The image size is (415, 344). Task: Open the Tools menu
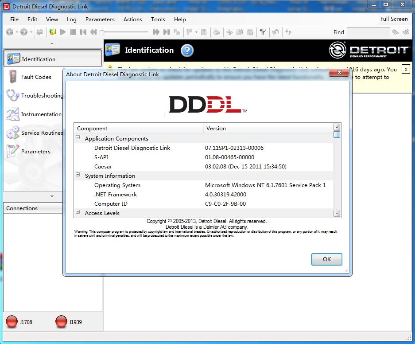tap(158, 20)
